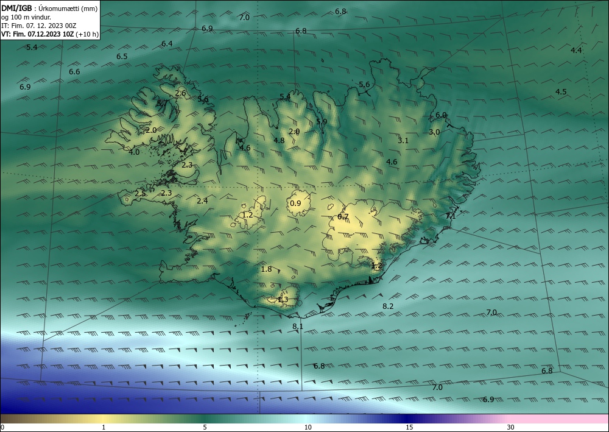Click the 6.5 value on the map
Image resolution: width=609 pixels, height=432 pixels.
[x=122, y=57]
